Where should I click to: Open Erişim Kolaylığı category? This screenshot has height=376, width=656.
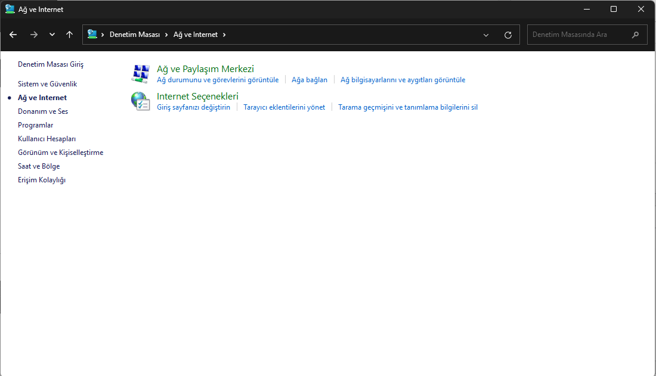(42, 181)
